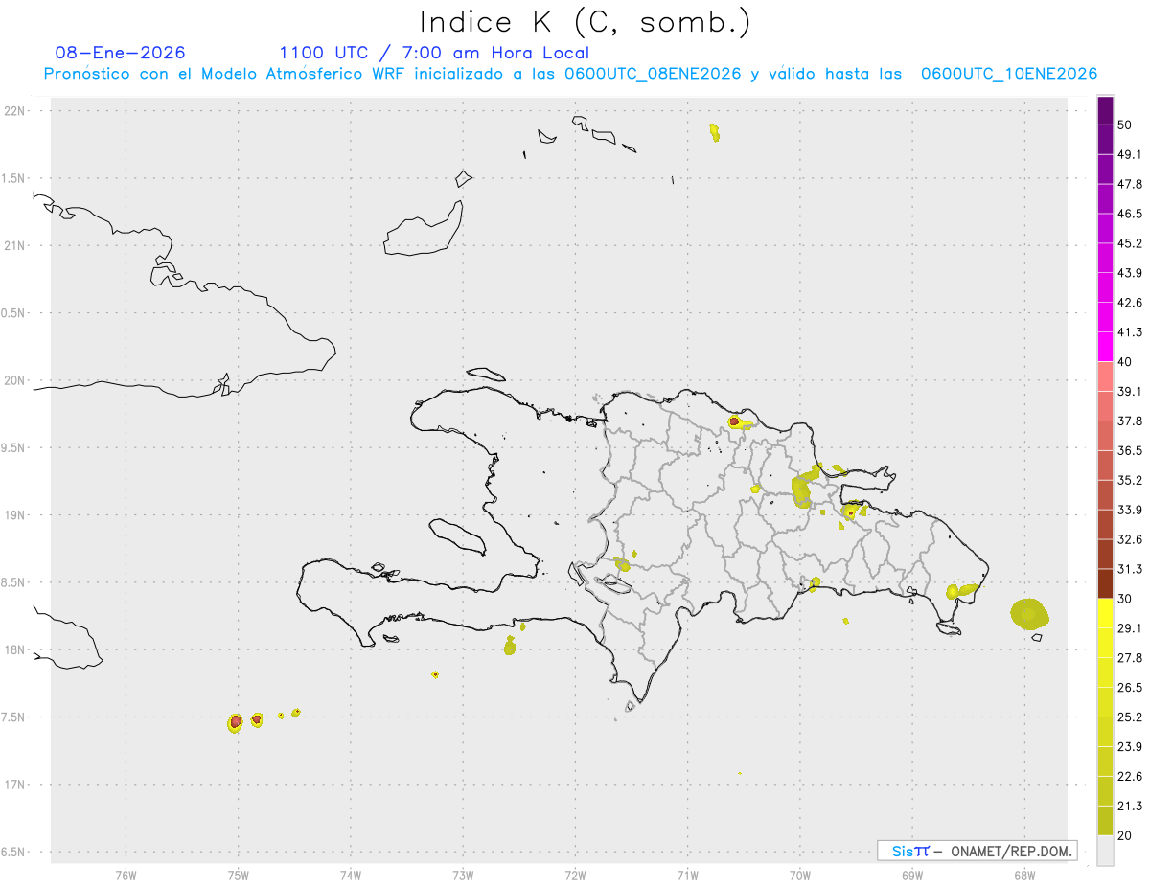This screenshot has height=888, width=1150.
Task: Click the colorbar value '47.8'
Action: click(x=1131, y=184)
